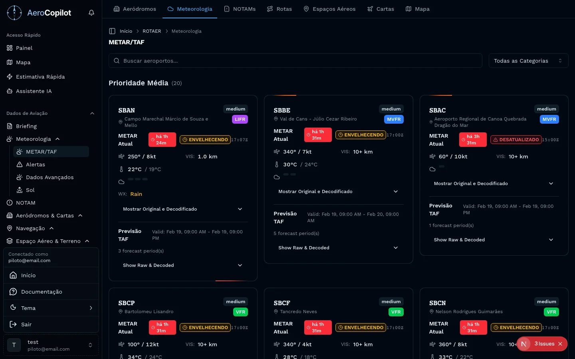Open the Sol sunrise page

pos(30,190)
